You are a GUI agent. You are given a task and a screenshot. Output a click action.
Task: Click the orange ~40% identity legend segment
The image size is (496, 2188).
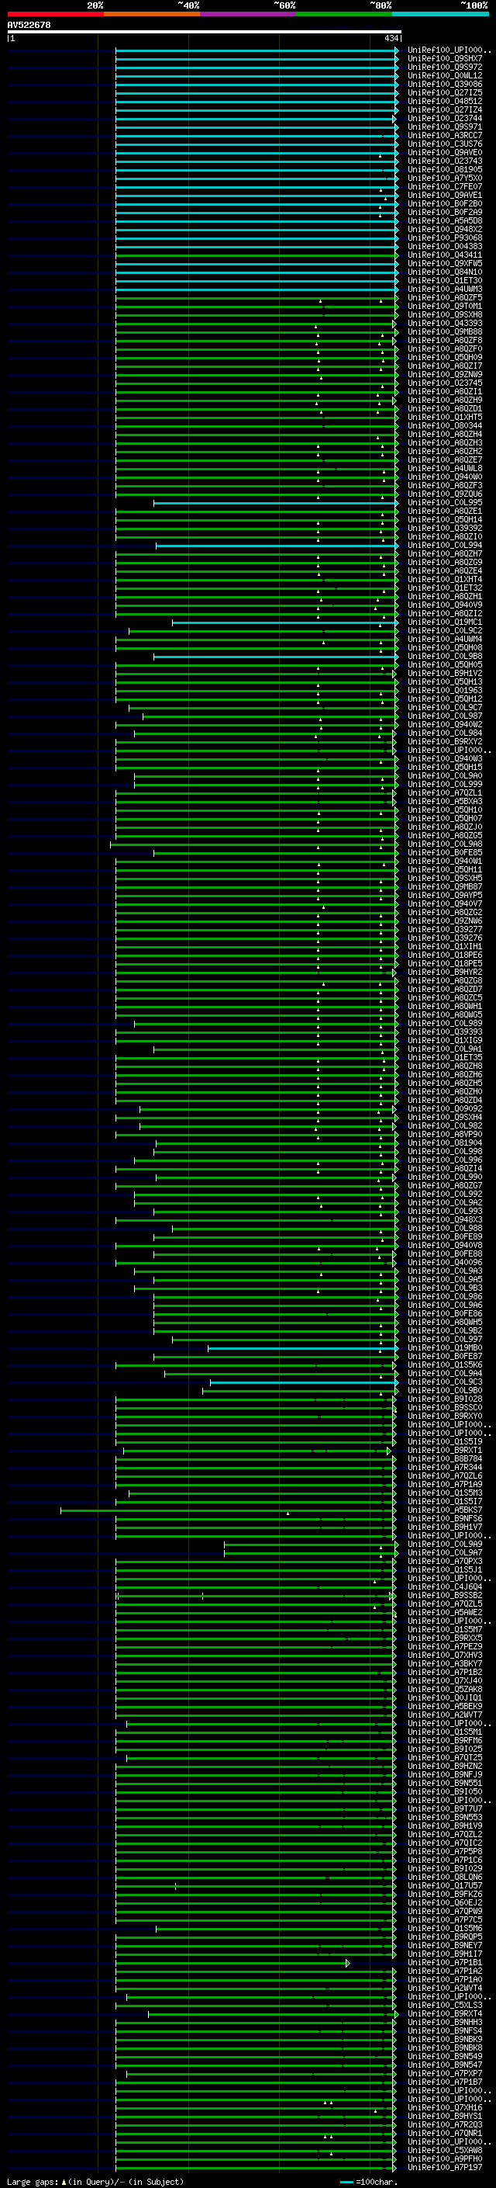coord(152,14)
